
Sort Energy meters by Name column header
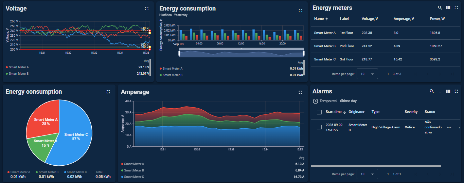coord(319,19)
